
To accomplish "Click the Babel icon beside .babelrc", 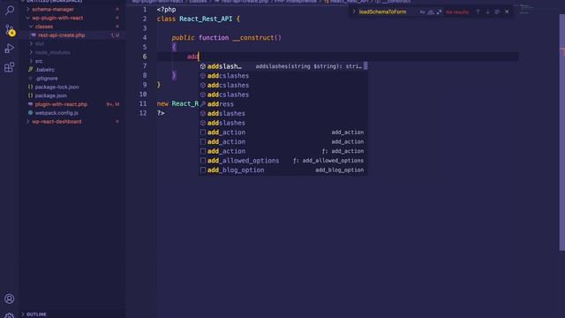I will coord(30,70).
